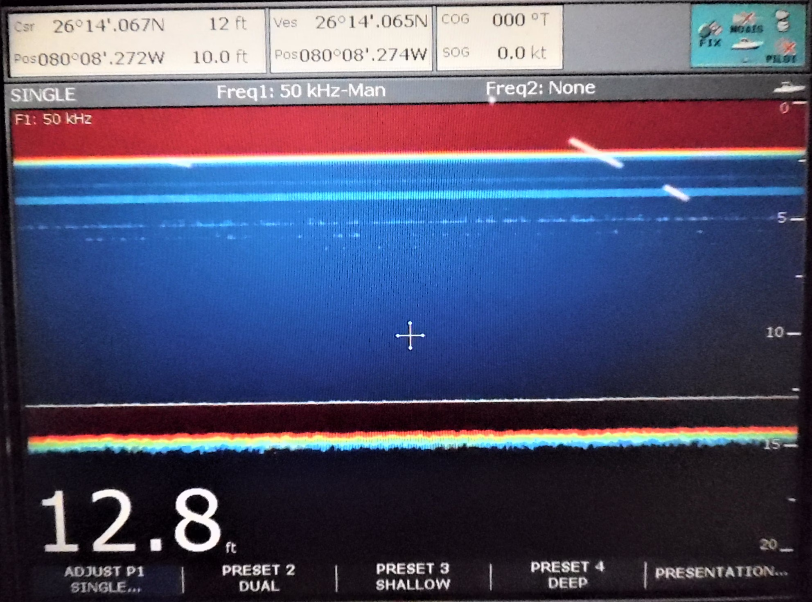
Task: Select PRESET 3 SHALLOW soft key
Action: [x=413, y=577]
